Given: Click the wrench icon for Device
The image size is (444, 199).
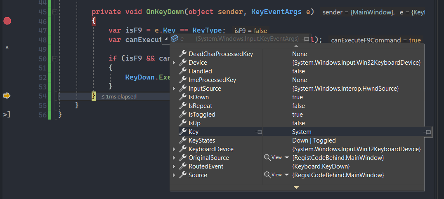Looking at the screenshot, I should 183,63.
